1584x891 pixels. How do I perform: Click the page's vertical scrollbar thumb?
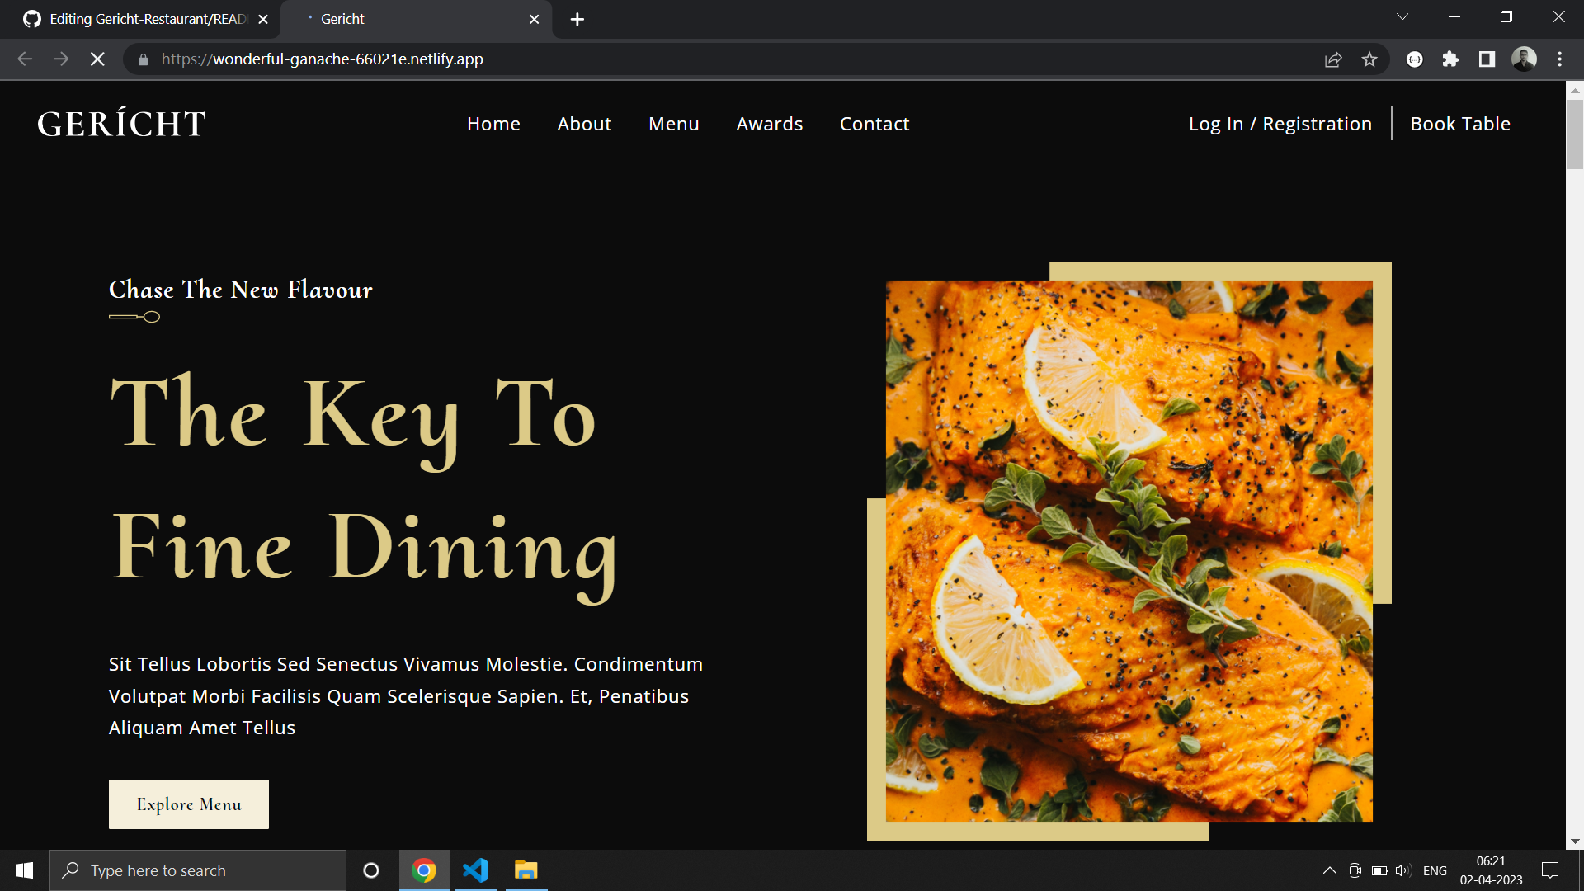coord(1575,134)
